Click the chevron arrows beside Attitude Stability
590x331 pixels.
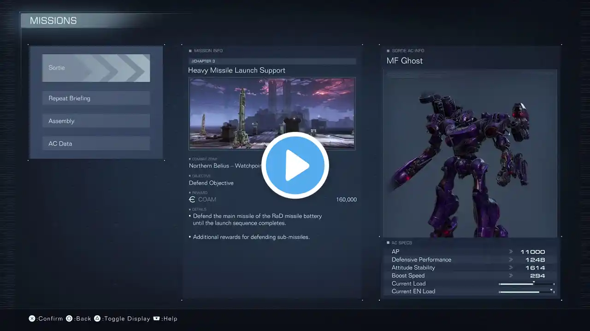click(x=511, y=268)
